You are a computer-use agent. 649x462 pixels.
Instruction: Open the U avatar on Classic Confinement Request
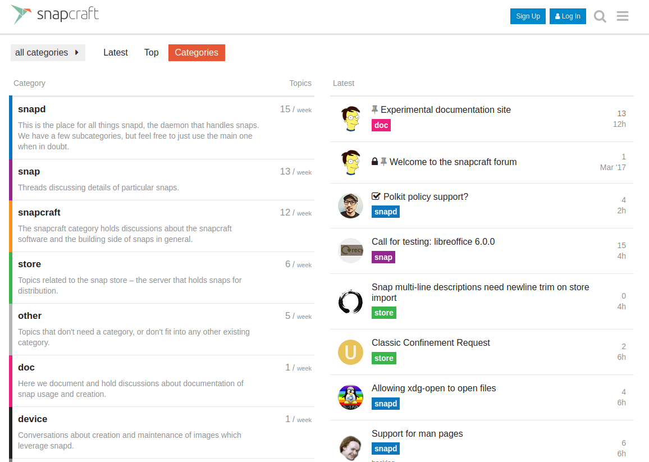[350, 352]
